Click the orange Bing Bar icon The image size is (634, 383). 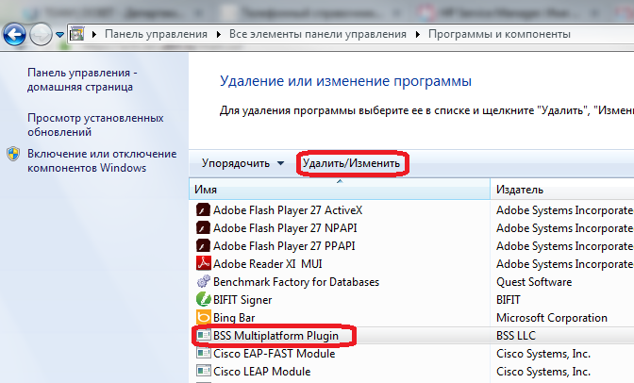pyautogui.click(x=203, y=318)
